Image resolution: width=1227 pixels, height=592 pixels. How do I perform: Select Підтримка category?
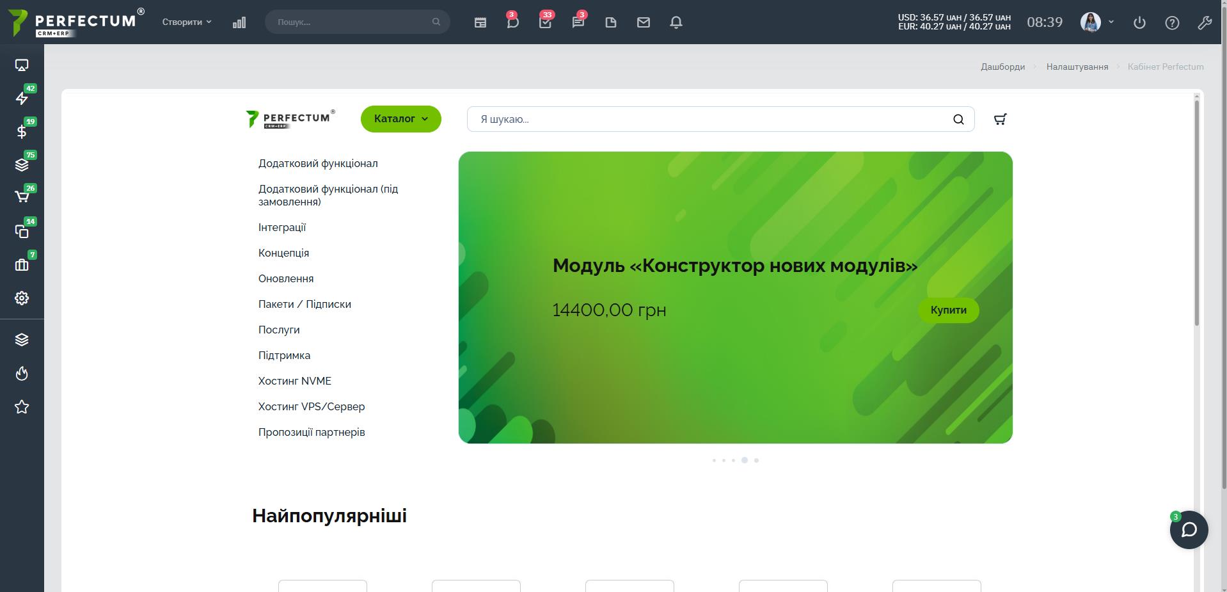click(x=284, y=355)
